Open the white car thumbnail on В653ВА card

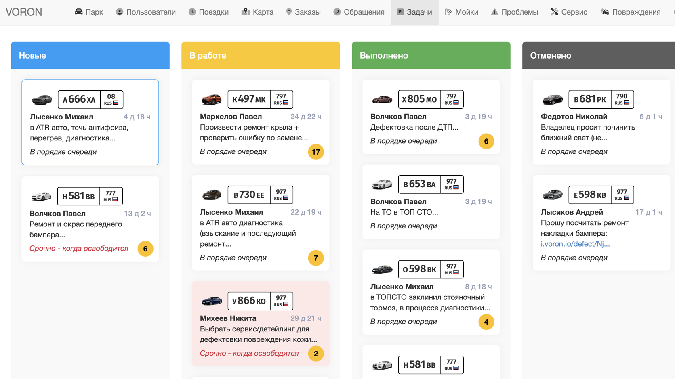pos(382,184)
